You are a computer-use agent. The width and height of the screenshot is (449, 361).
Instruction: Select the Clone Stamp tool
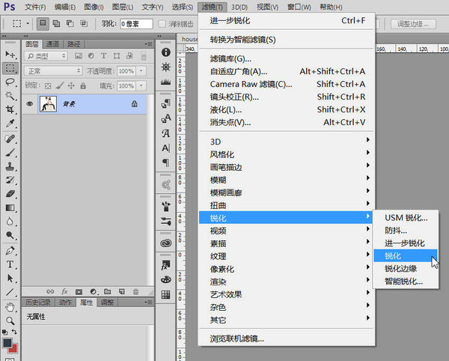tap(10, 166)
